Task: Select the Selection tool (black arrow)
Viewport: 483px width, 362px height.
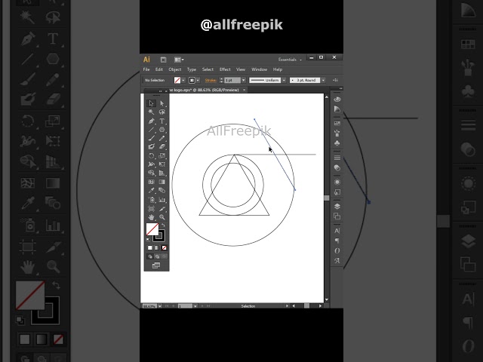Action: point(151,103)
